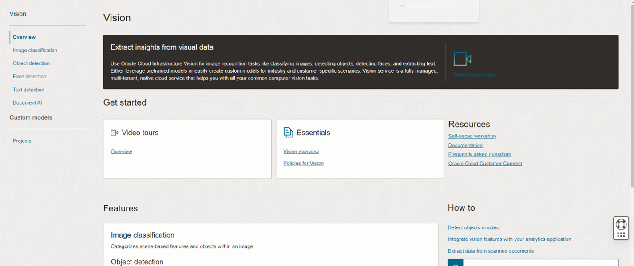Open the Detect objects in video how-to
This screenshot has width=634, height=266.
(473, 227)
